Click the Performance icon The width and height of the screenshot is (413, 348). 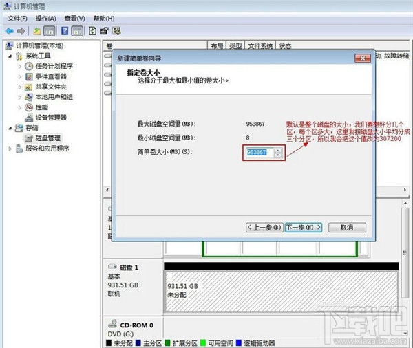click(29, 107)
